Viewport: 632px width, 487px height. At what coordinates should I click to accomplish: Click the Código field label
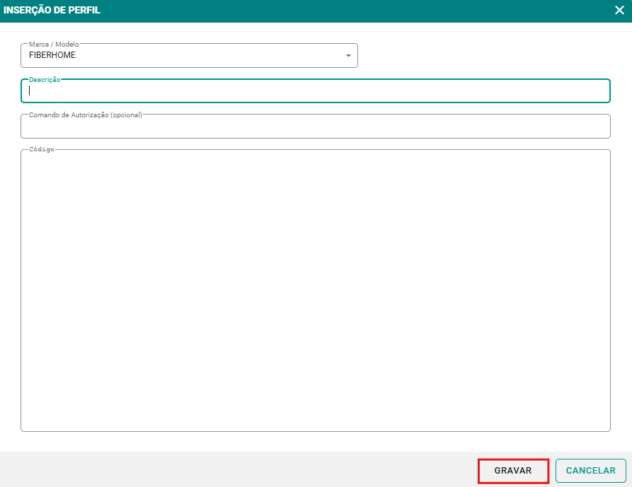pos(42,150)
